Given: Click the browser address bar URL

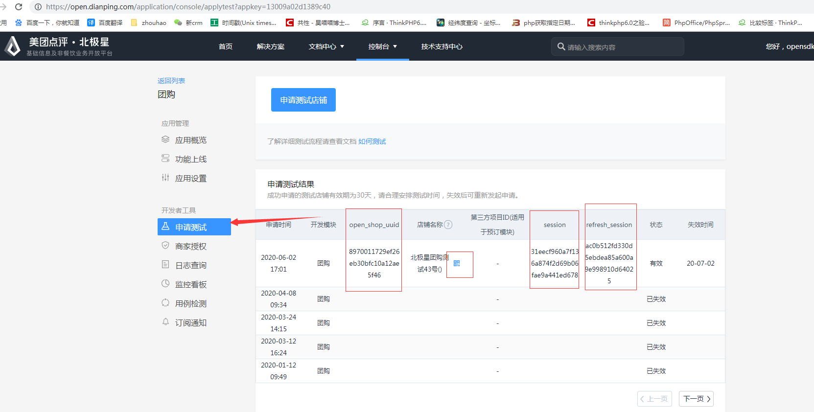Looking at the screenshot, I should pos(188,7).
